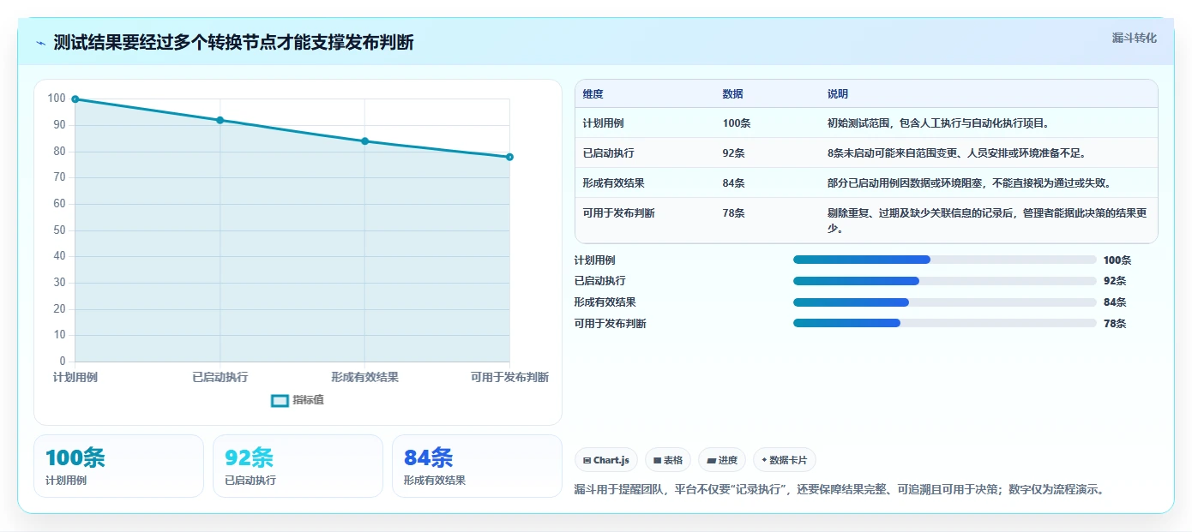
Task: Click the footer note about 漏斗
Action: [x=840, y=490]
